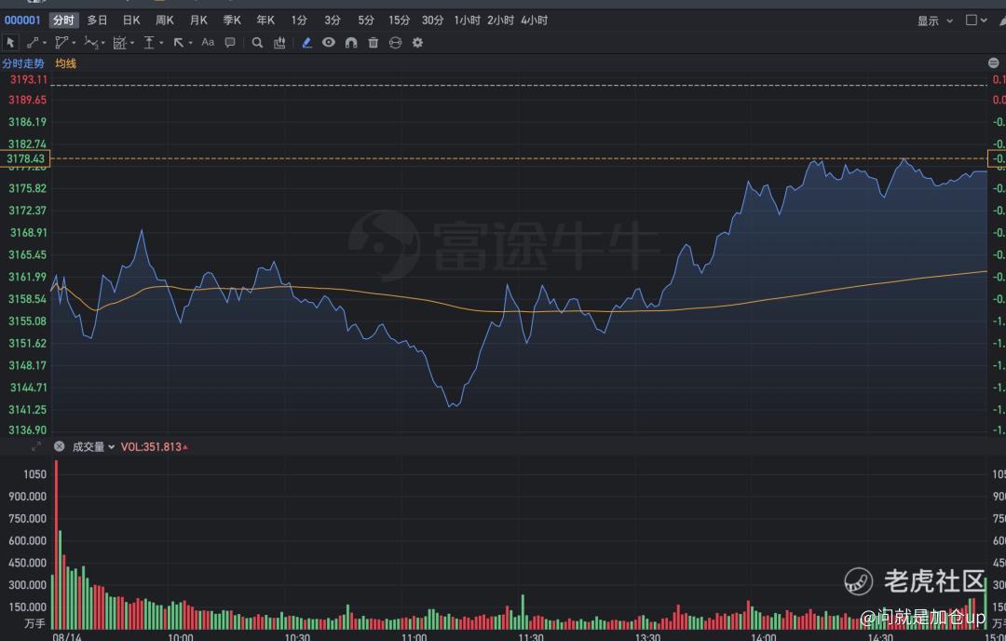Click the 3193.11 price axis label
The width and height of the screenshot is (1006, 641).
[x=28, y=79]
